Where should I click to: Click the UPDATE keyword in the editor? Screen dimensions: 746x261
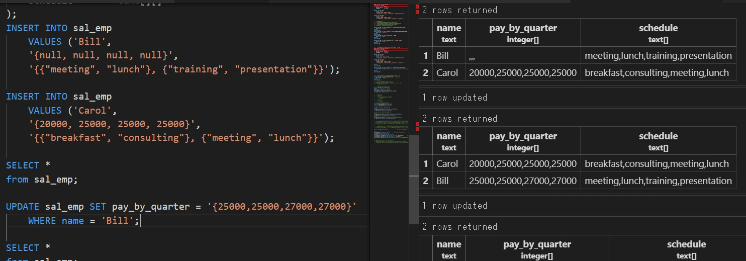pyautogui.click(x=23, y=206)
